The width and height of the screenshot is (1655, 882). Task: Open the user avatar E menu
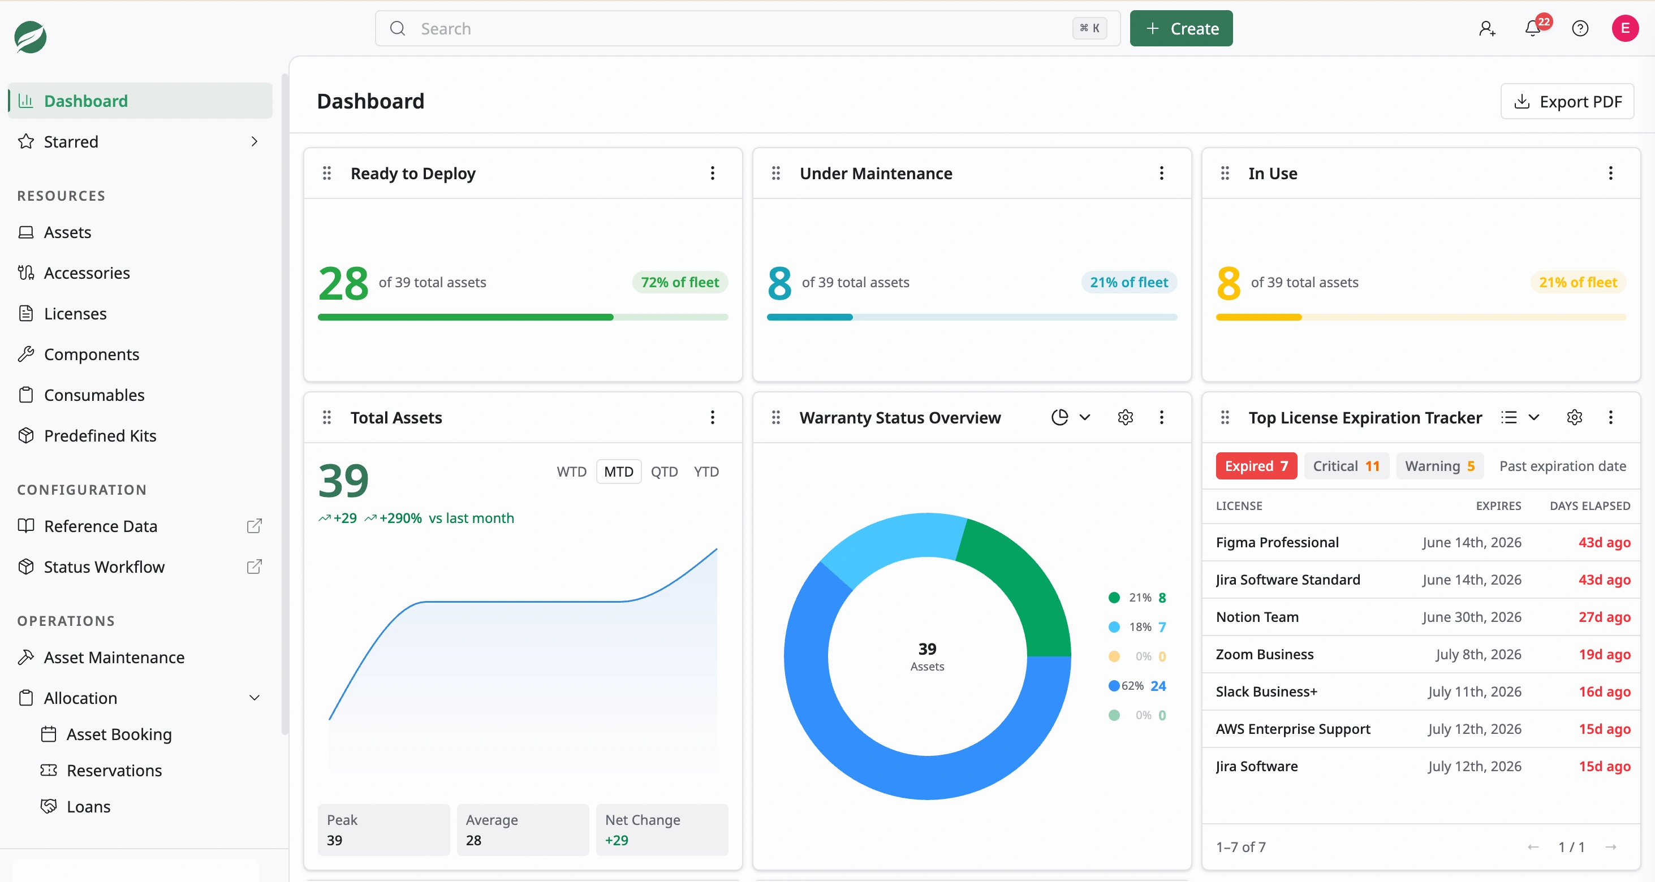(1625, 28)
